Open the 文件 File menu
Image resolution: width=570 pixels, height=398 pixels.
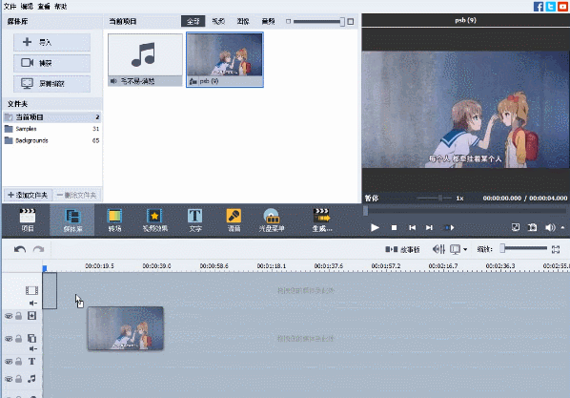10,6
